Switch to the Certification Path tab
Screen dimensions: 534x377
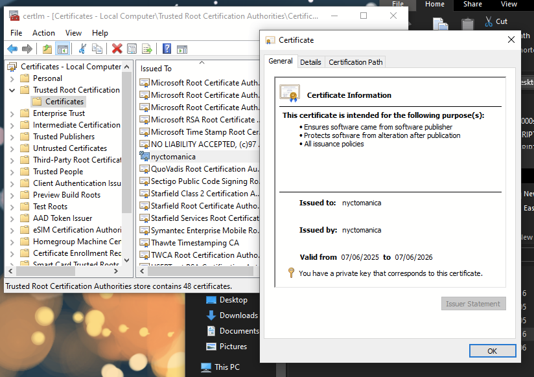point(356,62)
